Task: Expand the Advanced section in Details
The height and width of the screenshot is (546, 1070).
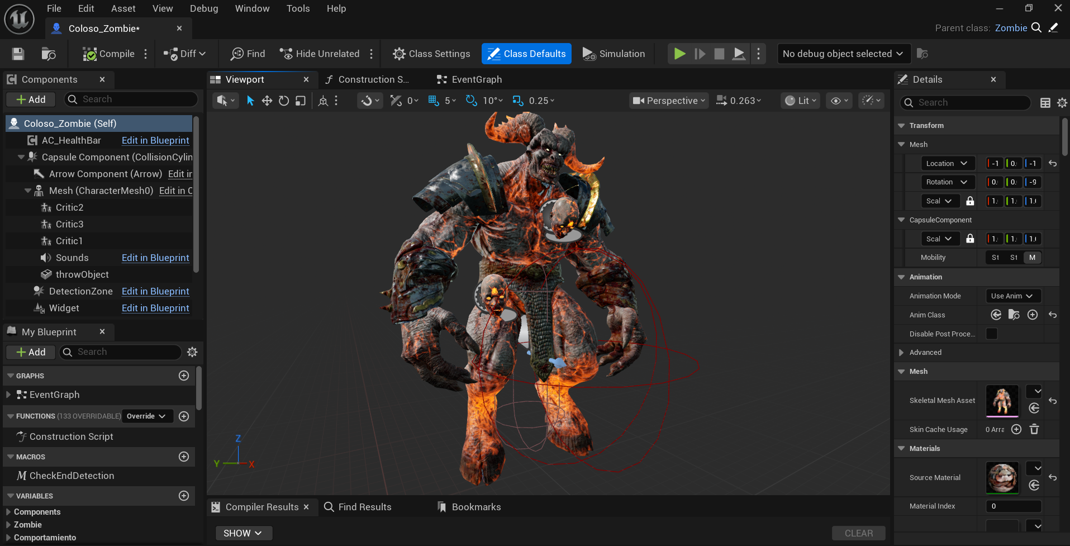Action: click(x=901, y=353)
